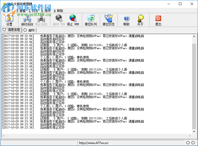Screen dimensions: 198x146
Task: Click the last status indicator circle
Action: click(x=193, y=143)
